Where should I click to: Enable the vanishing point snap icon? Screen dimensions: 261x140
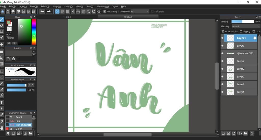click(73, 11)
